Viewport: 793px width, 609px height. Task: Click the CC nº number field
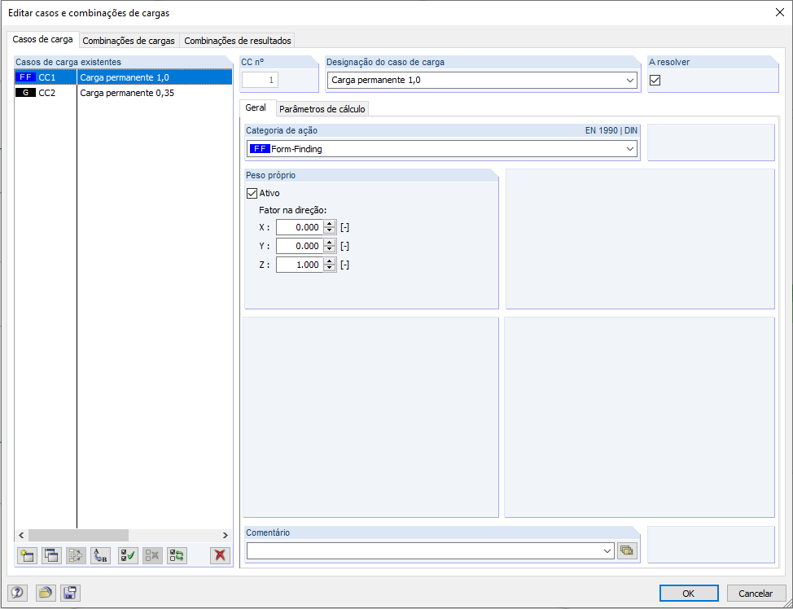click(260, 80)
